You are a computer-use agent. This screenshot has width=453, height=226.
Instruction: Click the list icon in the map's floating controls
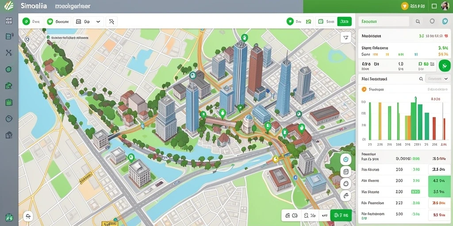coord(346,172)
